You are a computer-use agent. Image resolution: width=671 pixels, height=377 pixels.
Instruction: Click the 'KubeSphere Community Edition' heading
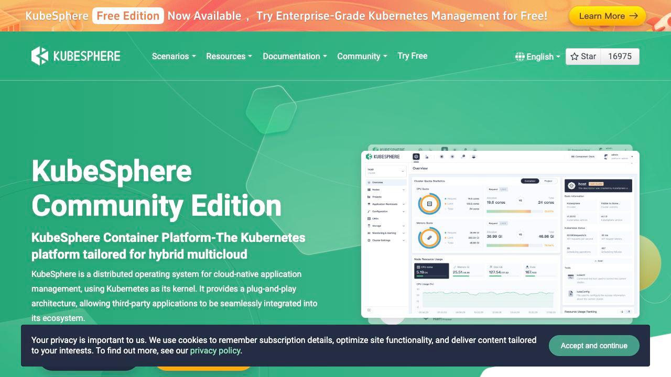[x=157, y=188]
